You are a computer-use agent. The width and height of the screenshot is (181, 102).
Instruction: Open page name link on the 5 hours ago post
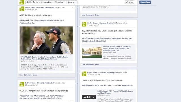[102, 23]
